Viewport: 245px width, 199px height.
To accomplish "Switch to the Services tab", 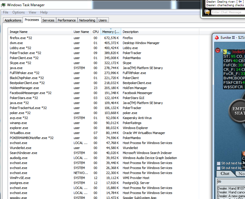I will (x=48, y=20).
